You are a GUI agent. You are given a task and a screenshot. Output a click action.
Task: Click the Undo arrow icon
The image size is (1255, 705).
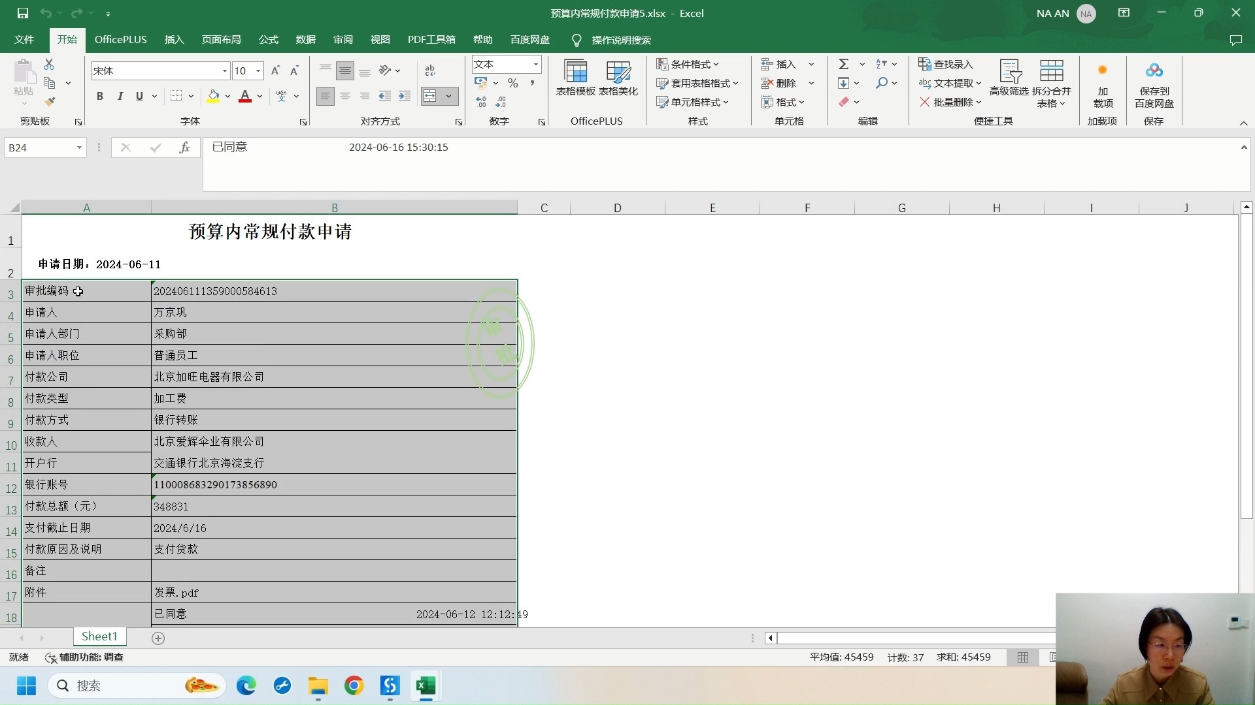[45, 13]
